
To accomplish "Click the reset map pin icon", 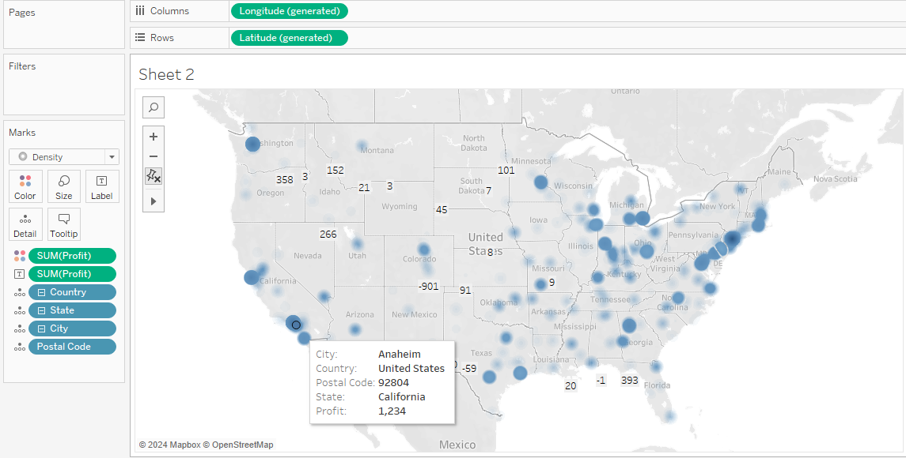I will [154, 176].
